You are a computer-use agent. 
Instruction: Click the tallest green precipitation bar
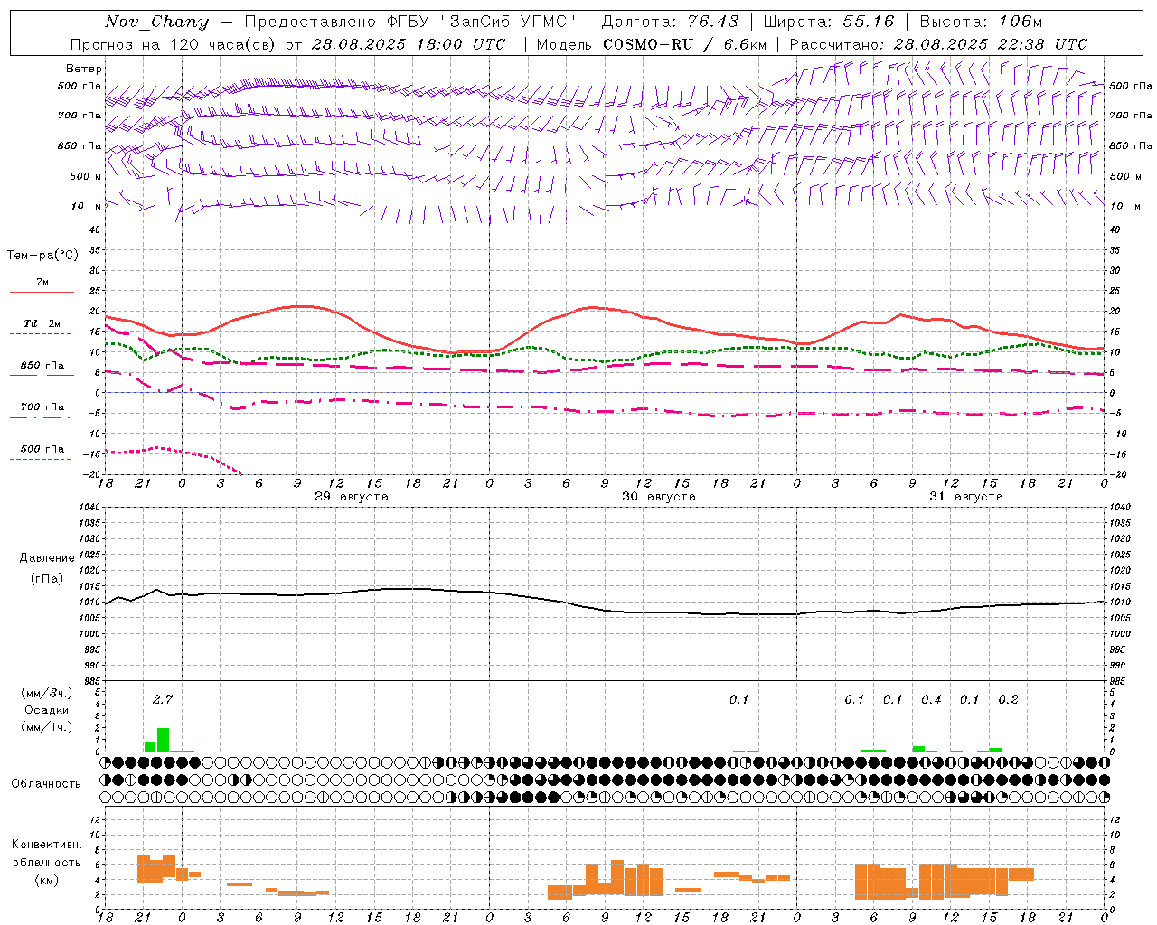[x=164, y=740]
